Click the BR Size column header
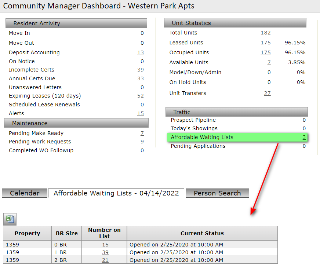 tap(67, 233)
